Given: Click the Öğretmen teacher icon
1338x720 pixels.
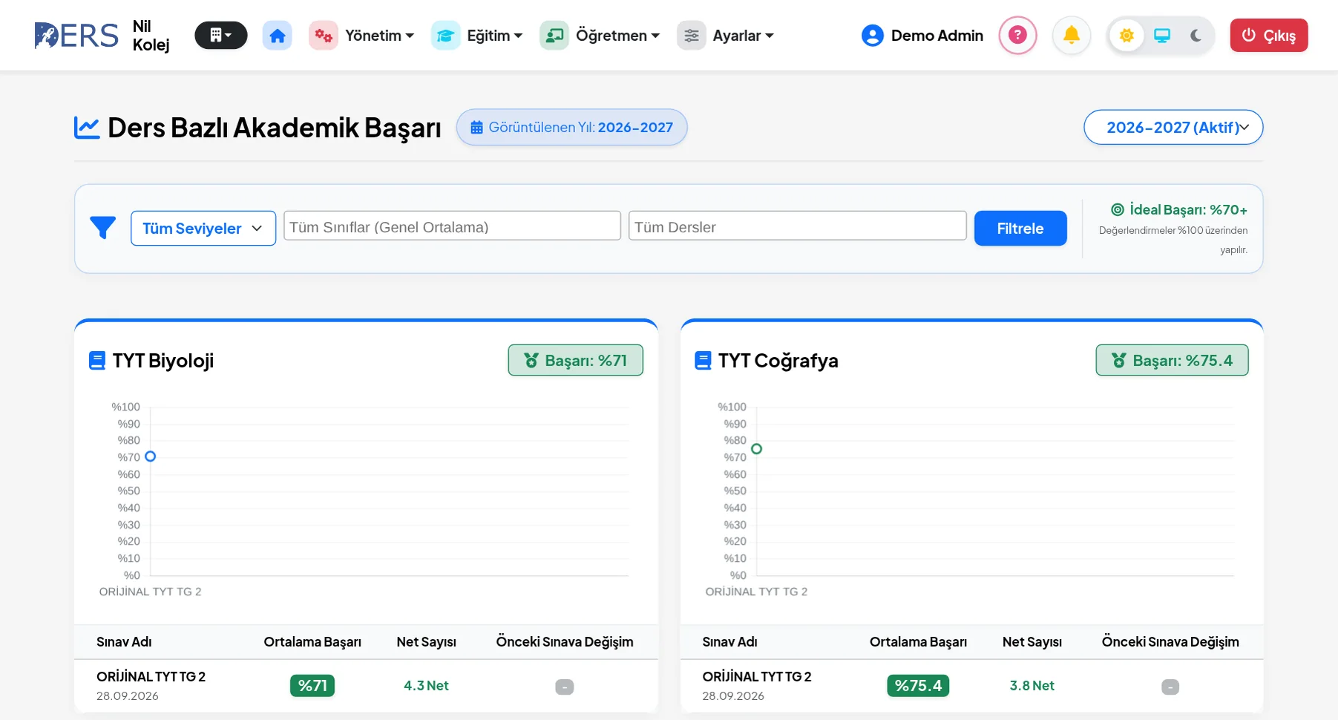Looking at the screenshot, I should (x=554, y=36).
